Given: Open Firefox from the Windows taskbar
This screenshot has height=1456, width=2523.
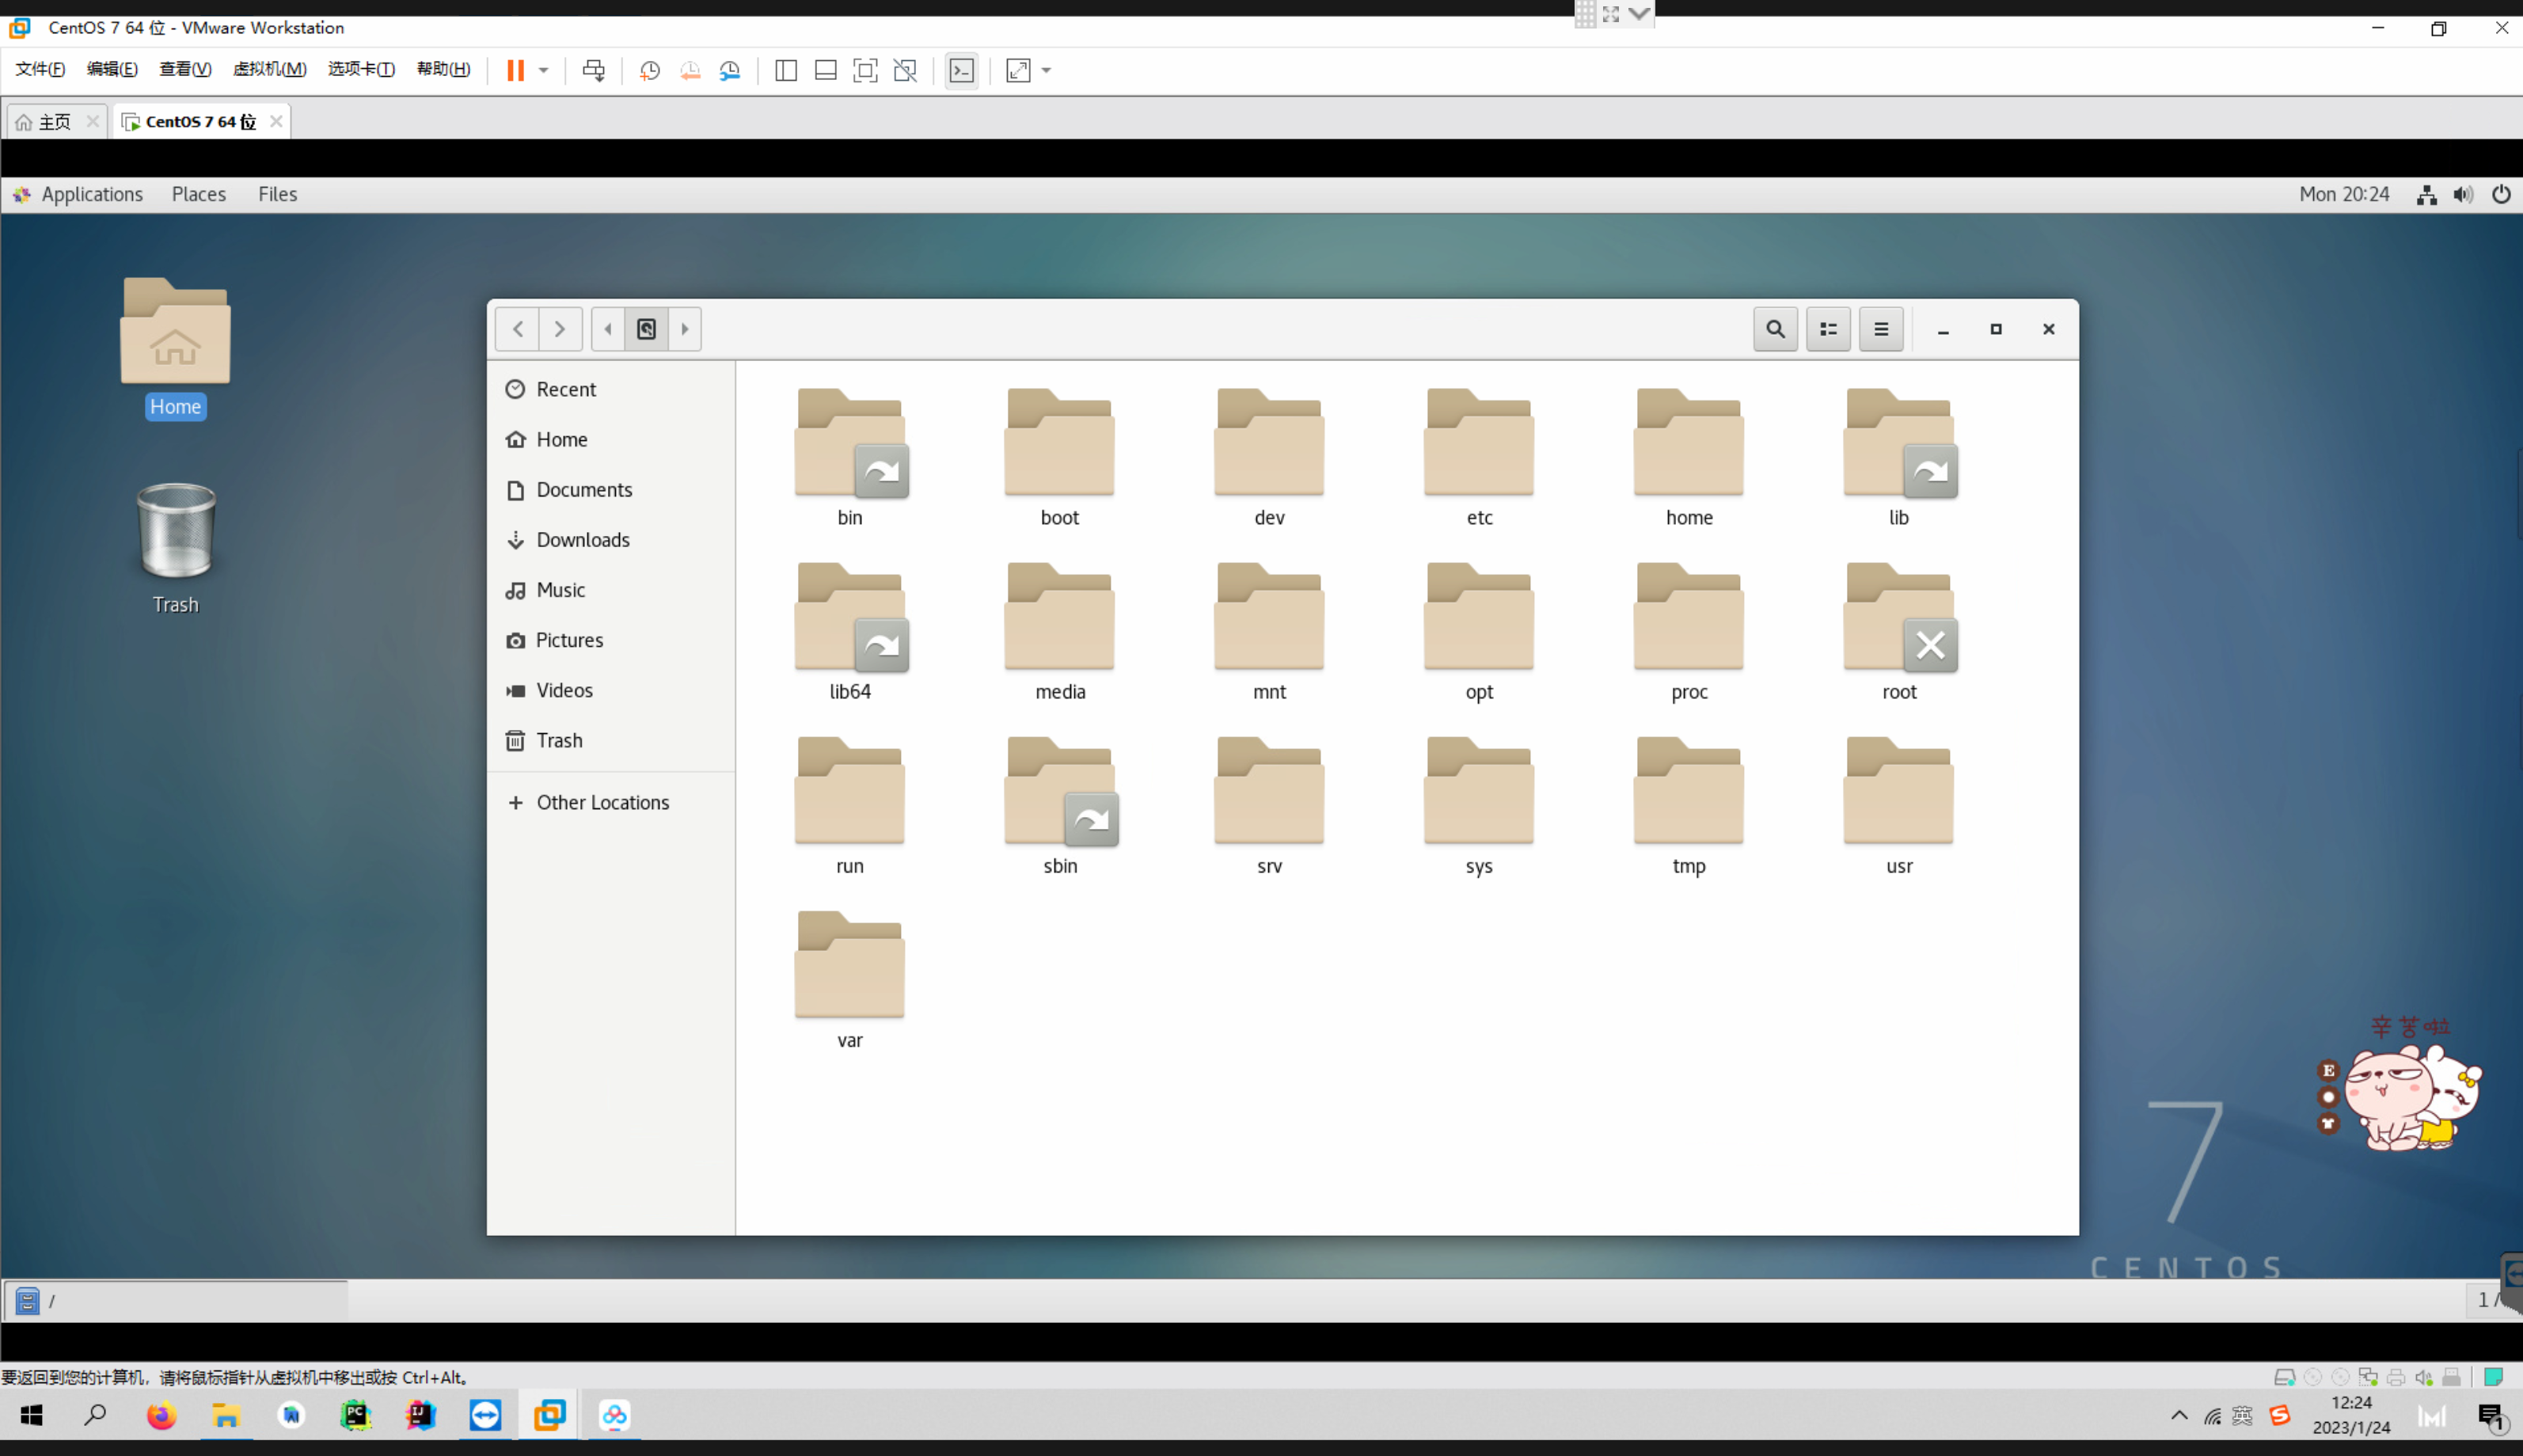Looking at the screenshot, I should (161, 1416).
